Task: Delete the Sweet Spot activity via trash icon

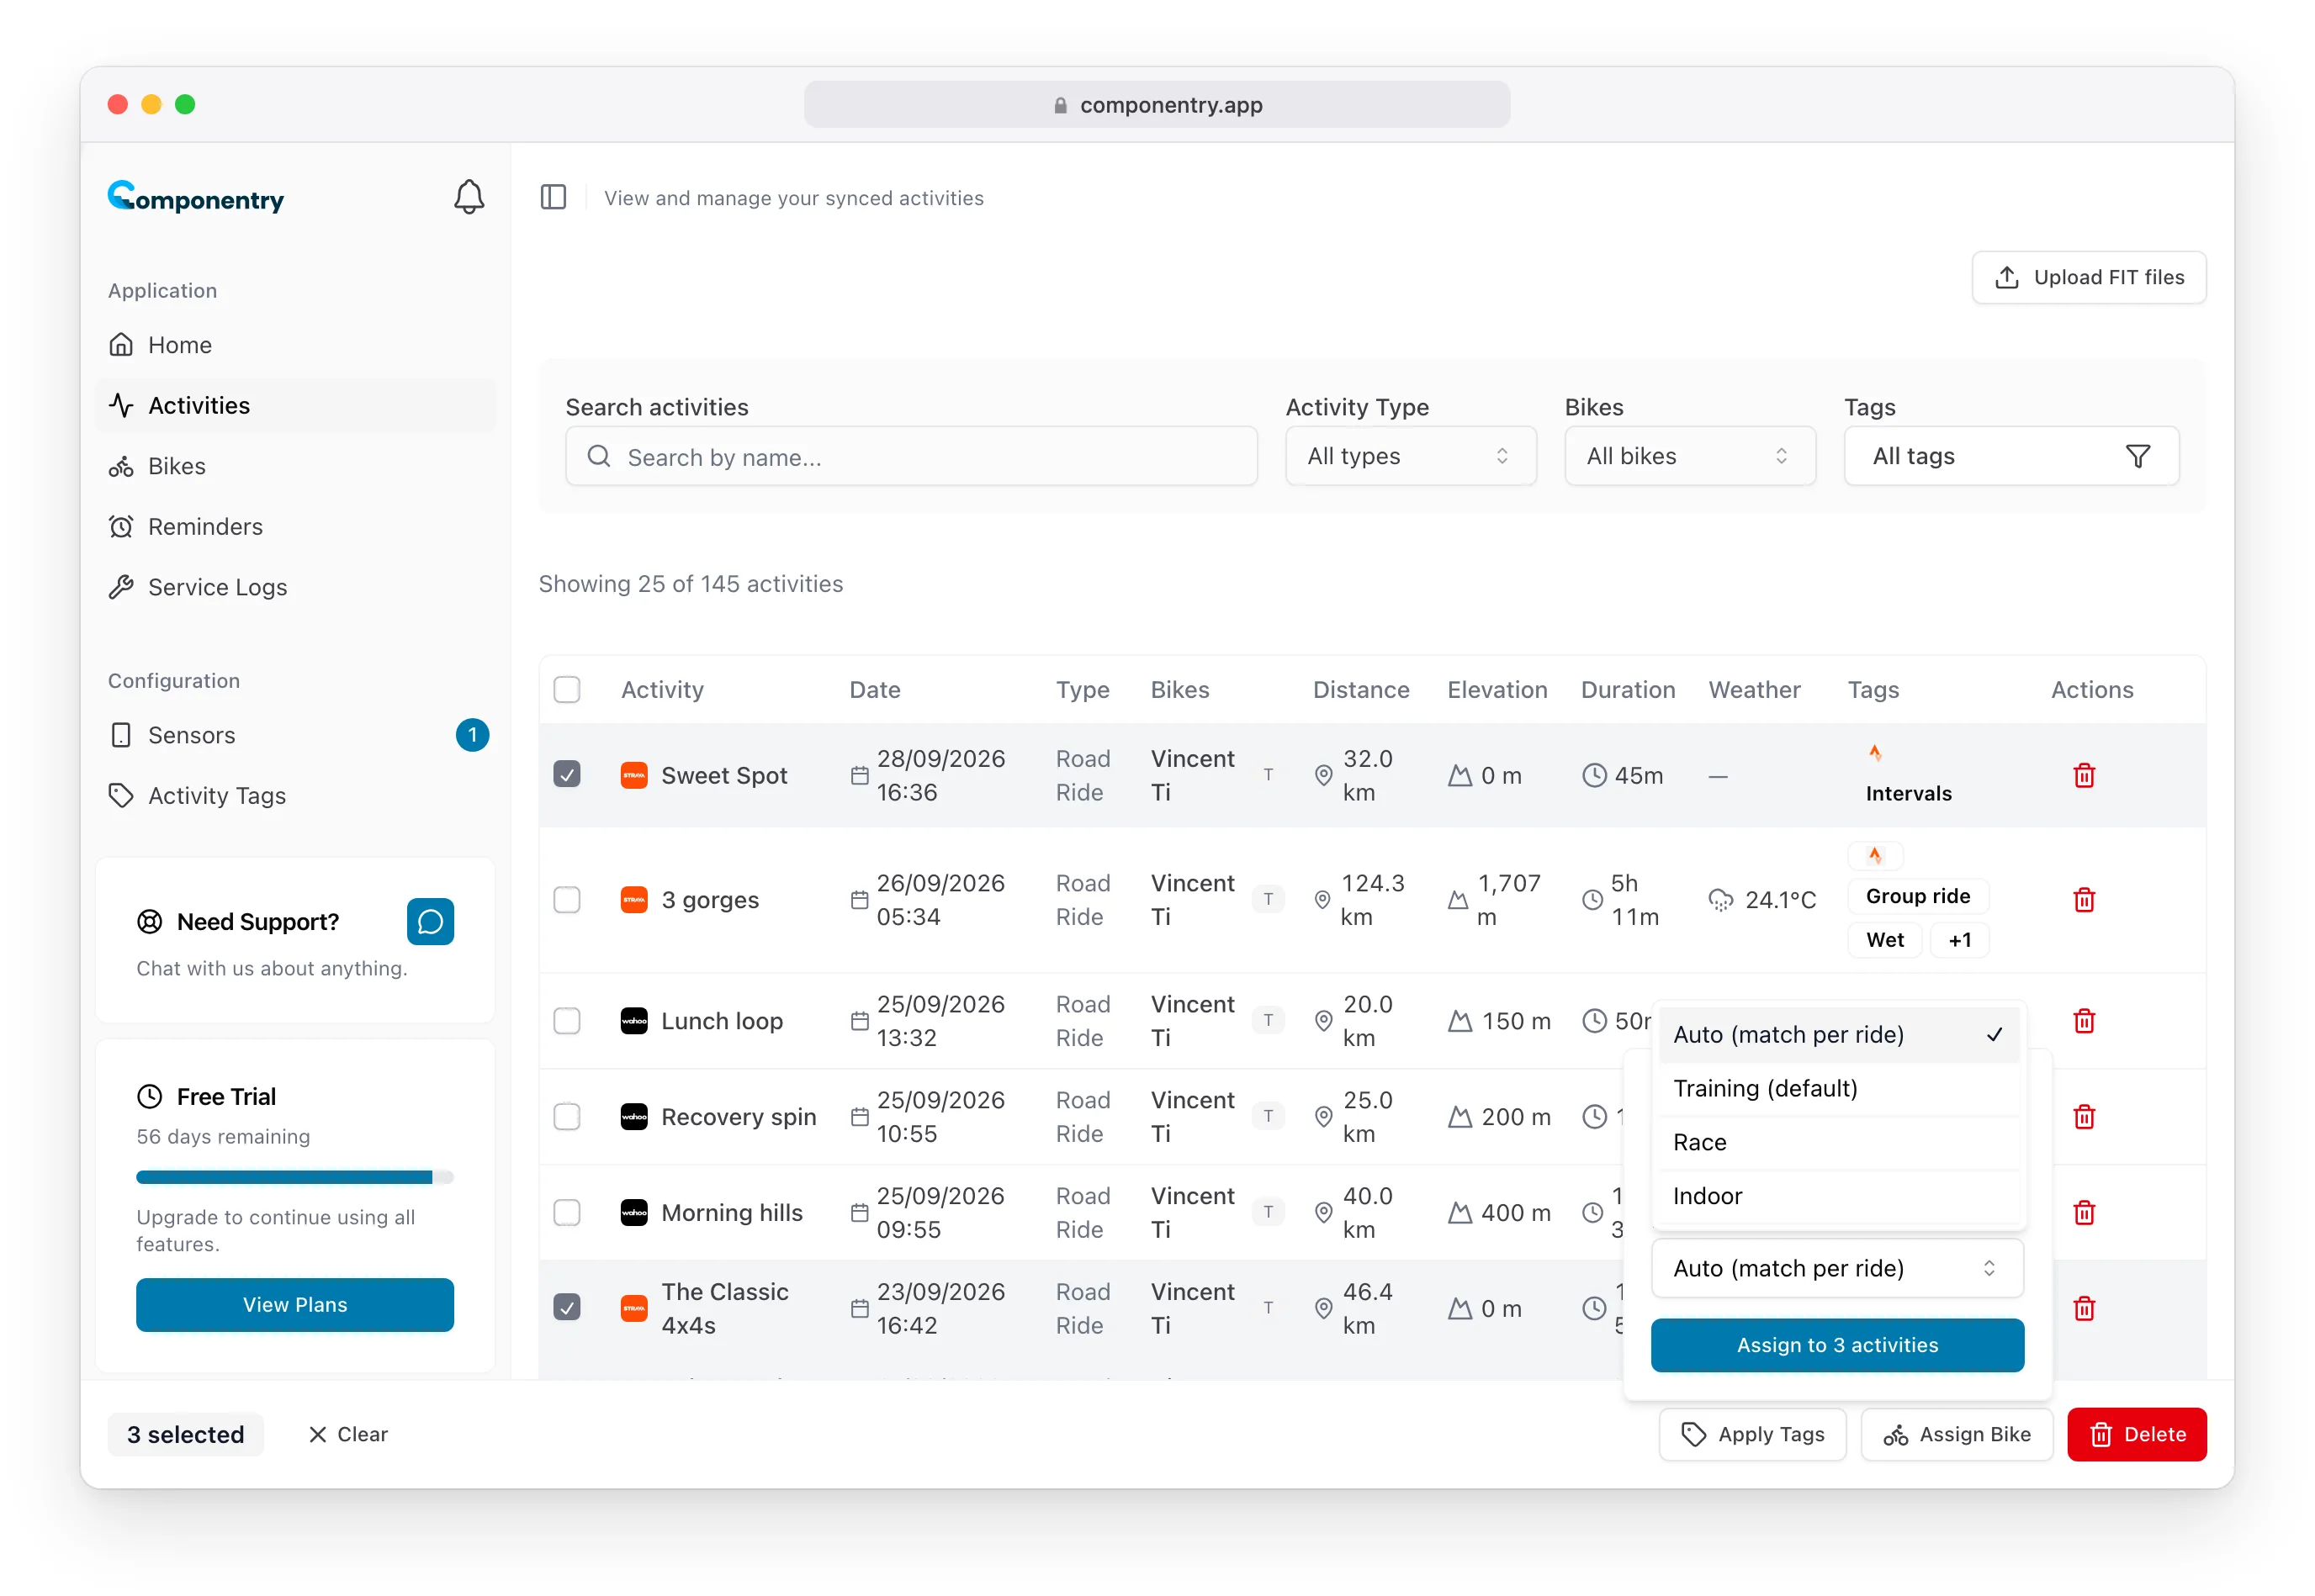Action: (x=2084, y=775)
